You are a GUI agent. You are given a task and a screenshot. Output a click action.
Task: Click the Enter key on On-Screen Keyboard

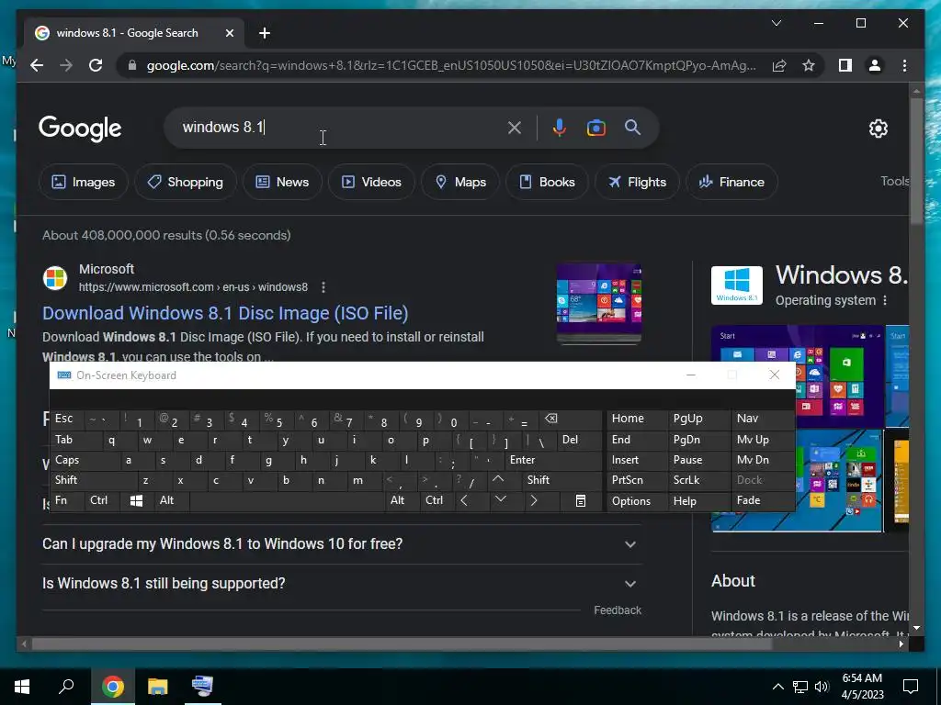coord(552,461)
